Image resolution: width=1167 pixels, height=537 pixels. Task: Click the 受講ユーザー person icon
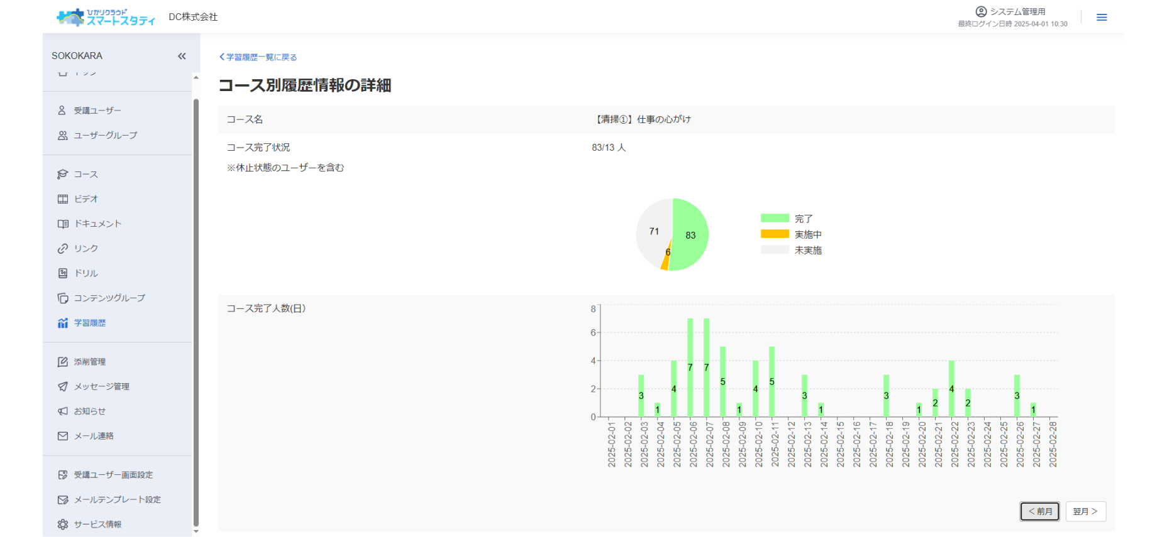[62, 111]
